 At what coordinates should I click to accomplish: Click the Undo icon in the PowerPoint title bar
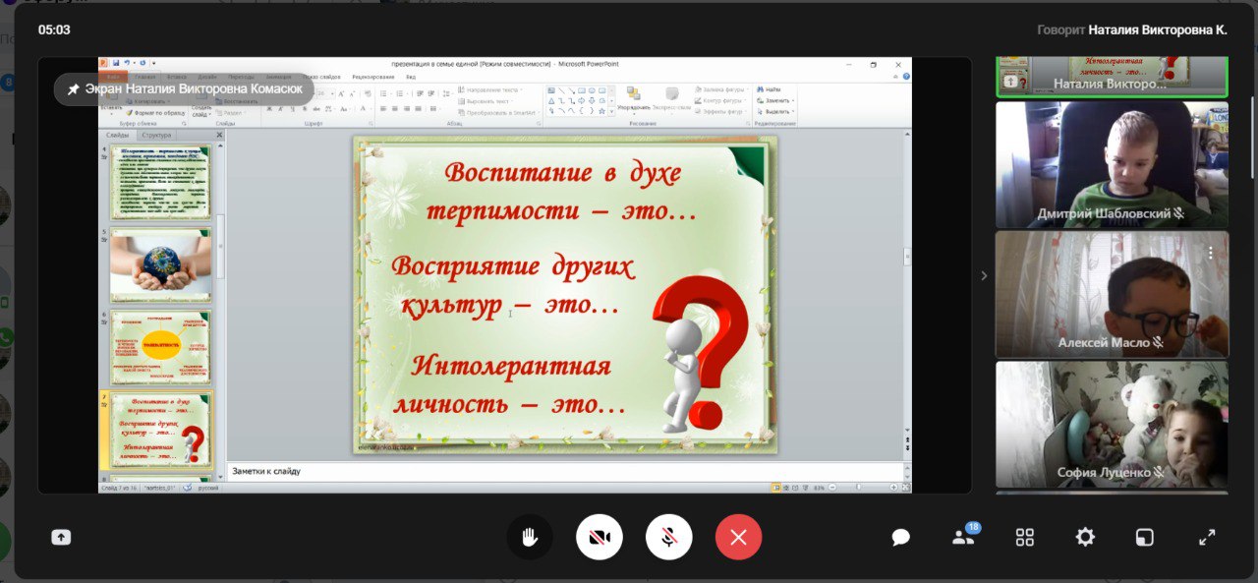127,63
